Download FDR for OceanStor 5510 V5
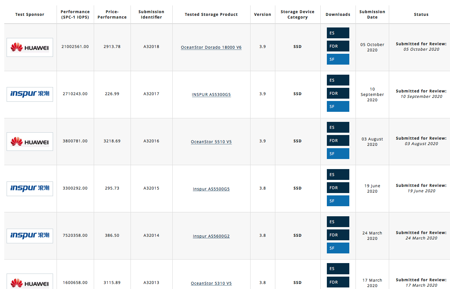Screen dimensions: 450x289 [x=338, y=140]
